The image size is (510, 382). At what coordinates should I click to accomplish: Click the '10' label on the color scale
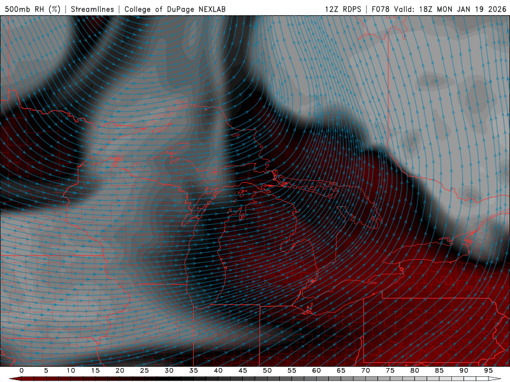pos(71,371)
